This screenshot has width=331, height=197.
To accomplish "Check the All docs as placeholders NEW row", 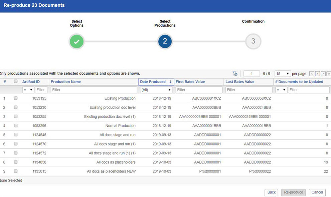I will 16,171.
